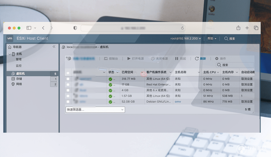Screen dimensions: 271x157
Task: Click the 778 MB memory value
Action: pyautogui.click(x=227, y=102)
